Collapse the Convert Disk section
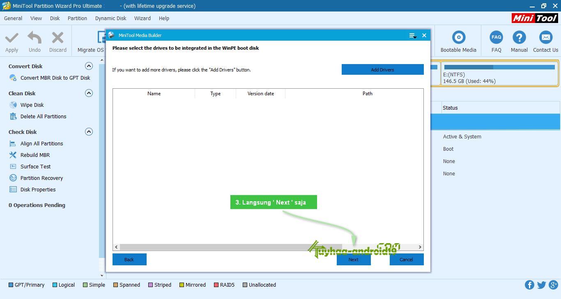Screen dimensions: 561x299 89,66
